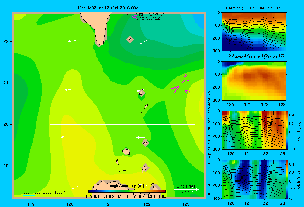Click the "height anomaly (m)" label
Image resolution: width=304 pixels, height=207 pixels.
pyautogui.click(x=126, y=186)
